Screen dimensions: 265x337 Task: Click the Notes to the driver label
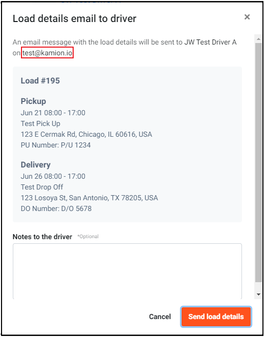tap(42, 237)
